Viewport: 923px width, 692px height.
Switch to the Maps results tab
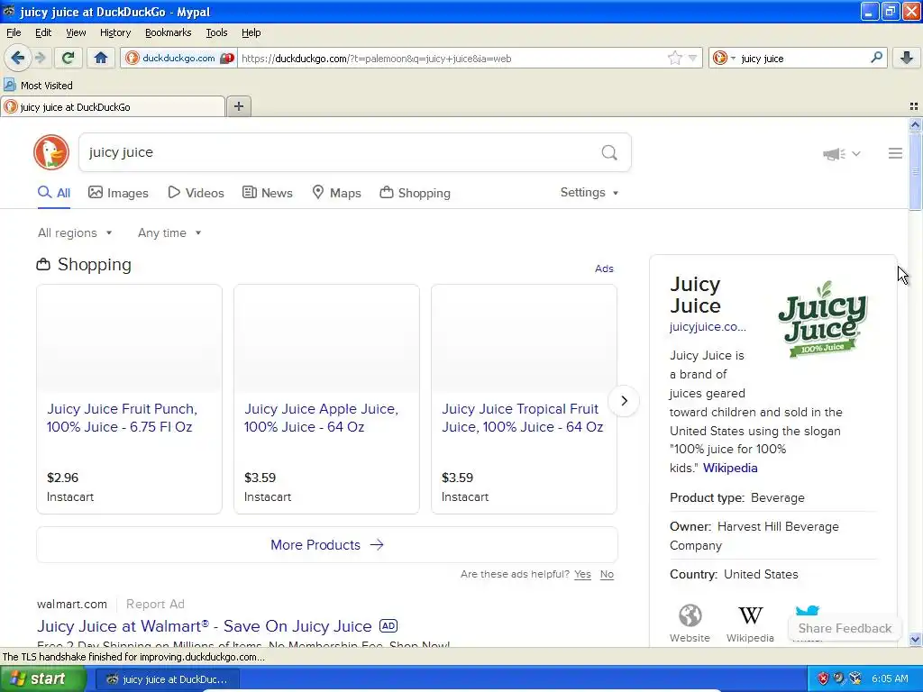pyautogui.click(x=337, y=193)
